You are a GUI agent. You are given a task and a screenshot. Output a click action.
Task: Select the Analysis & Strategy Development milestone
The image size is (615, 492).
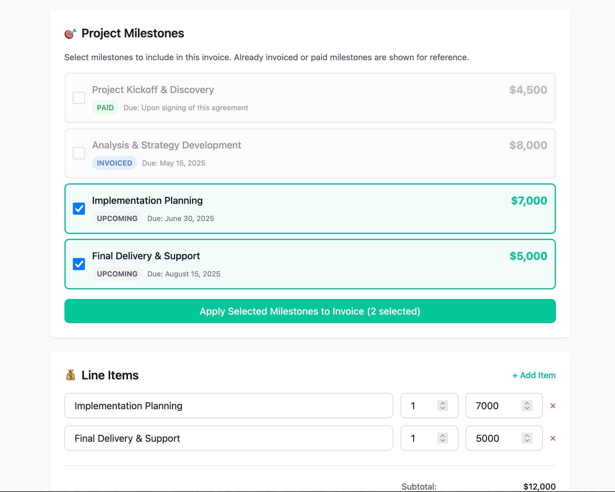pyautogui.click(x=79, y=153)
